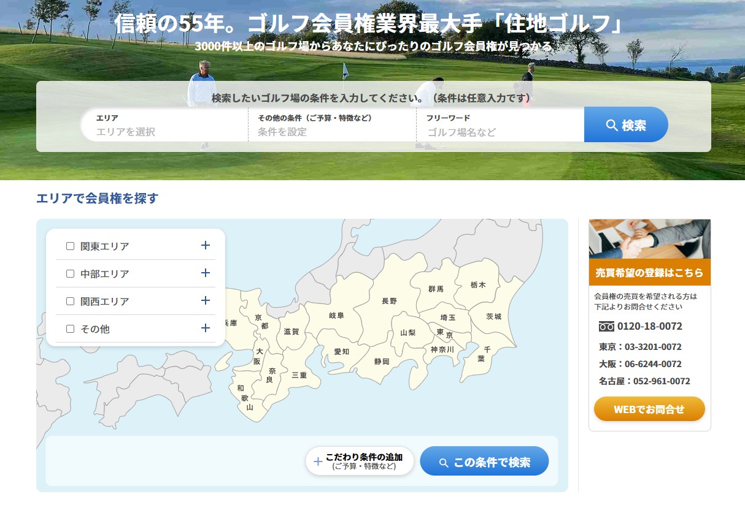Tick the その他 area checkbox

coord(70,328)
